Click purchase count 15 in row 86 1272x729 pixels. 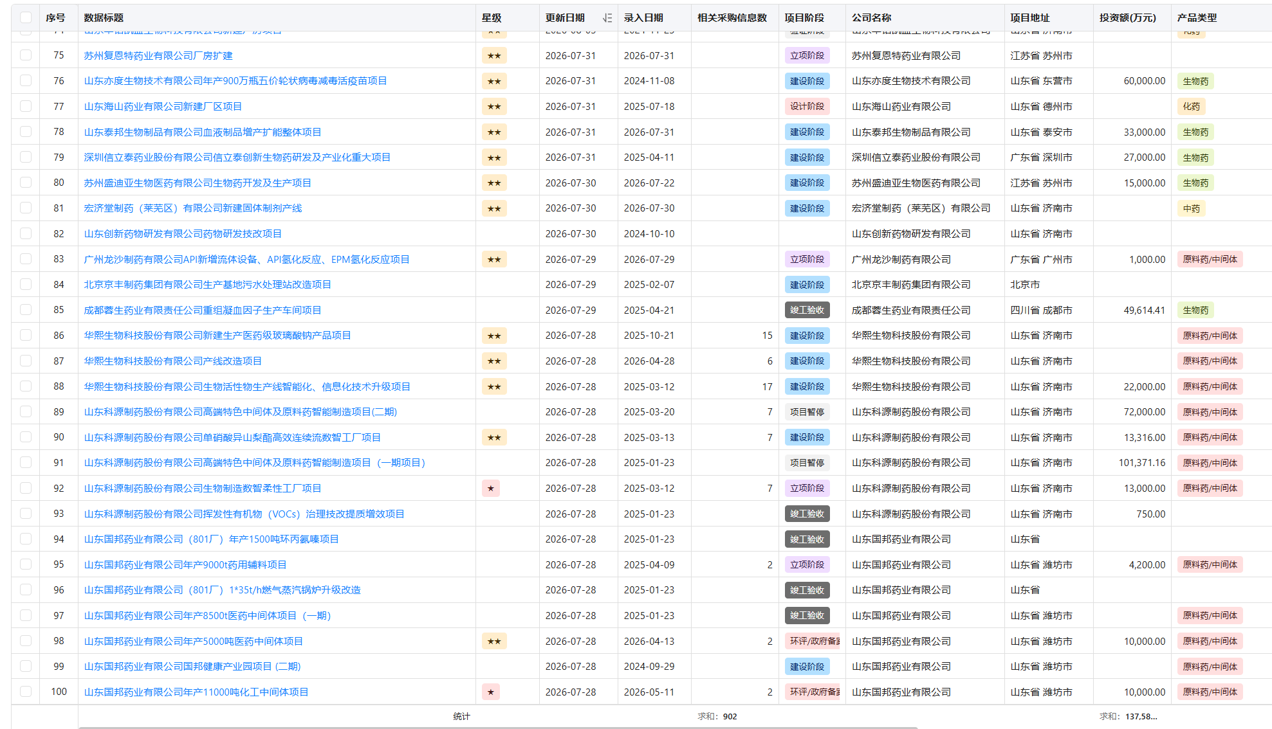click(x=767, y=336)
